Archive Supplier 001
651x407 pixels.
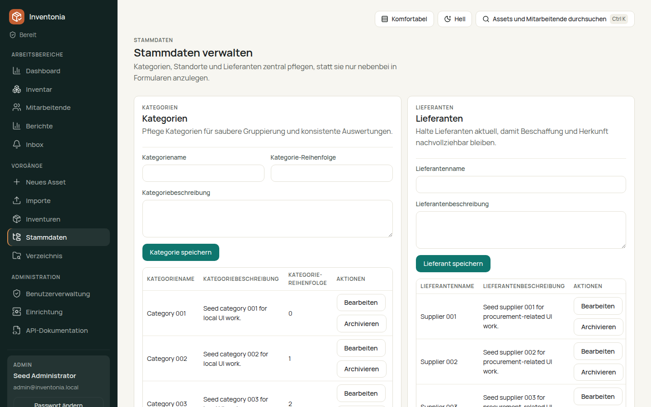tap(599, 327)
